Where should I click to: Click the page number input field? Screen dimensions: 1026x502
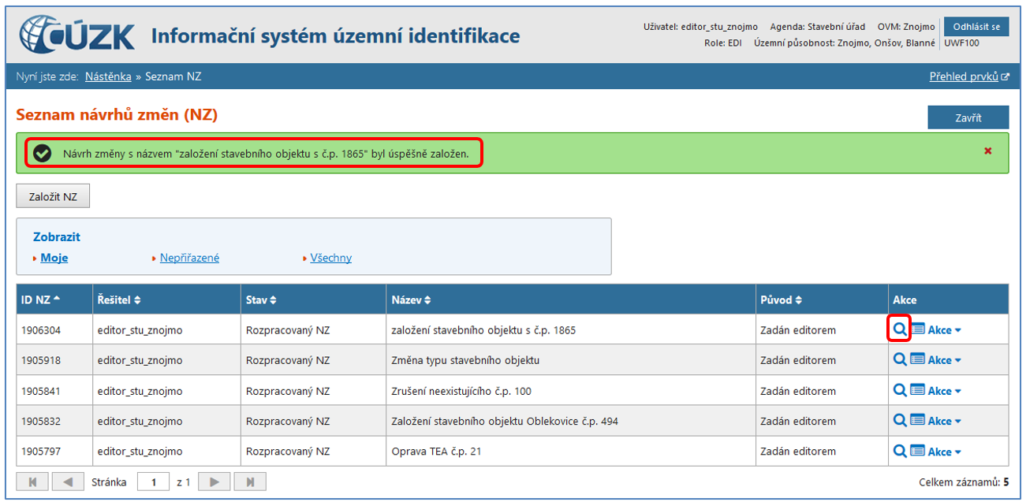tap(153, 482)
